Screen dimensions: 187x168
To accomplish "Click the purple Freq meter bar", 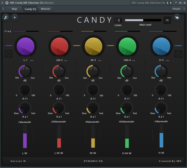I will click(x=26, y=31).
